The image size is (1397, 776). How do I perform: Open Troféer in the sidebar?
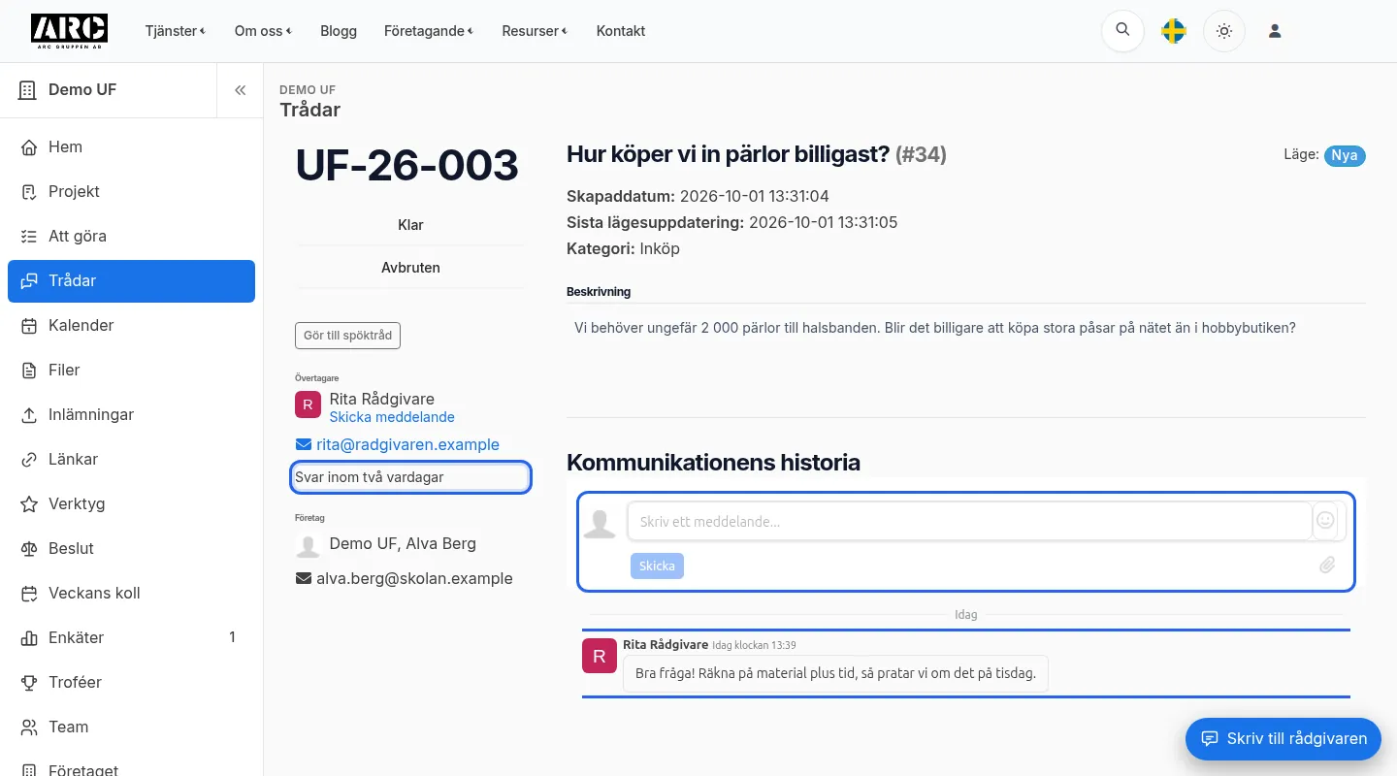coord(131,682)
